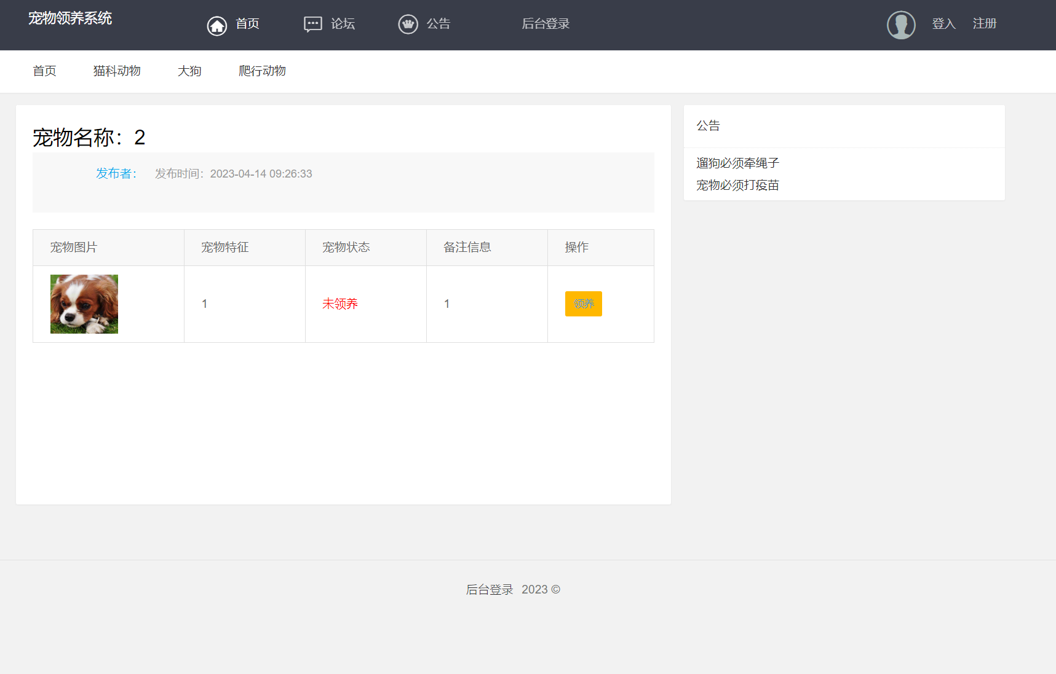Click the forum chat bubble icon

(x=312, y=25)
